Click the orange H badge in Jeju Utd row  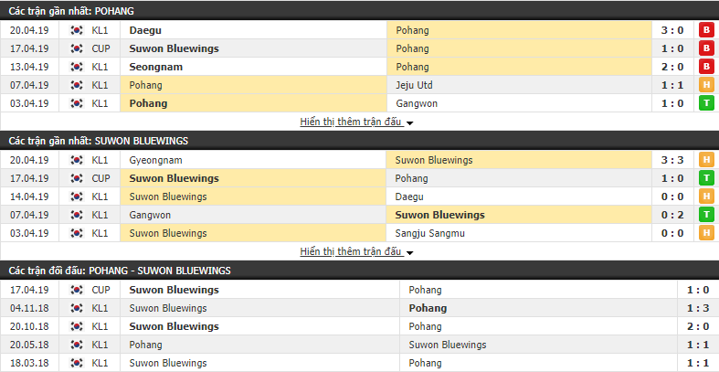point(706,85)
